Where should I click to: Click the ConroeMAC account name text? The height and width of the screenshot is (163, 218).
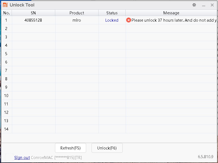click(x=42, y=158)
